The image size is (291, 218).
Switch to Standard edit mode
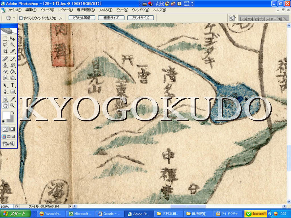5,129
